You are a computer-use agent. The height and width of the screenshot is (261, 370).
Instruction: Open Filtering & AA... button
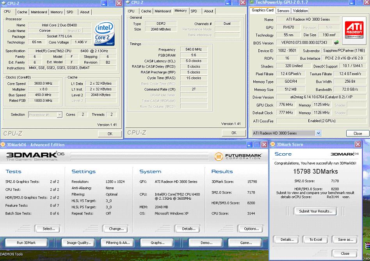pos(117,243)
